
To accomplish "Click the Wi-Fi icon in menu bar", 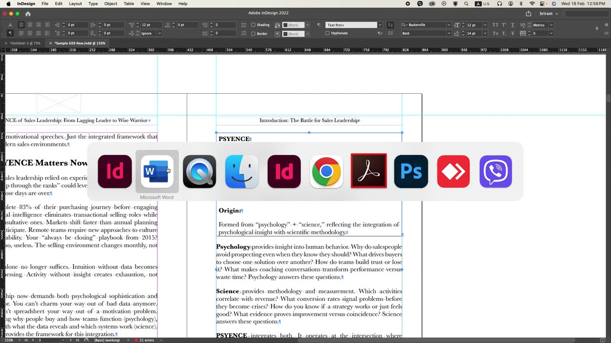I will [x=532, y=3].
